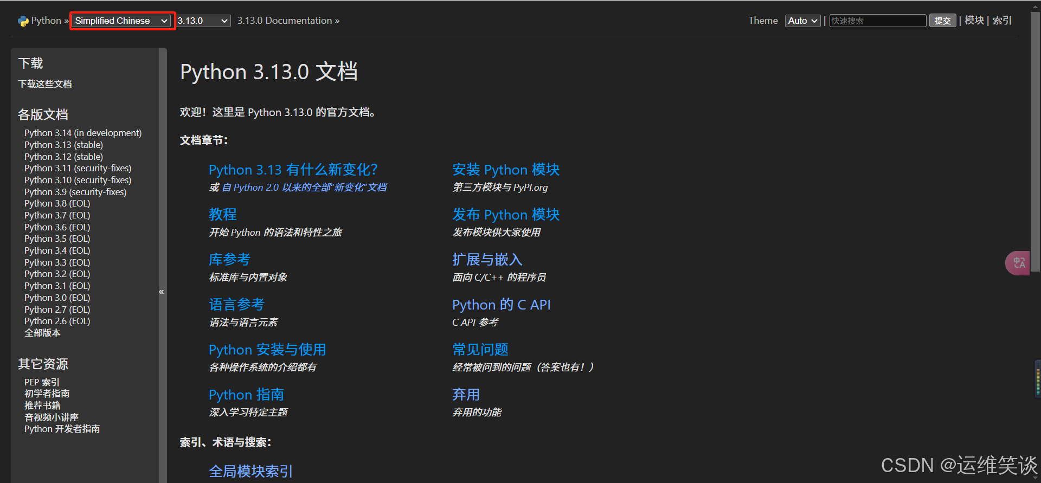This screenshot has width=1041, height=483.
Task: Open Python 3.13 有什么新变化? chapter
Action: click(x=293, y=170)
